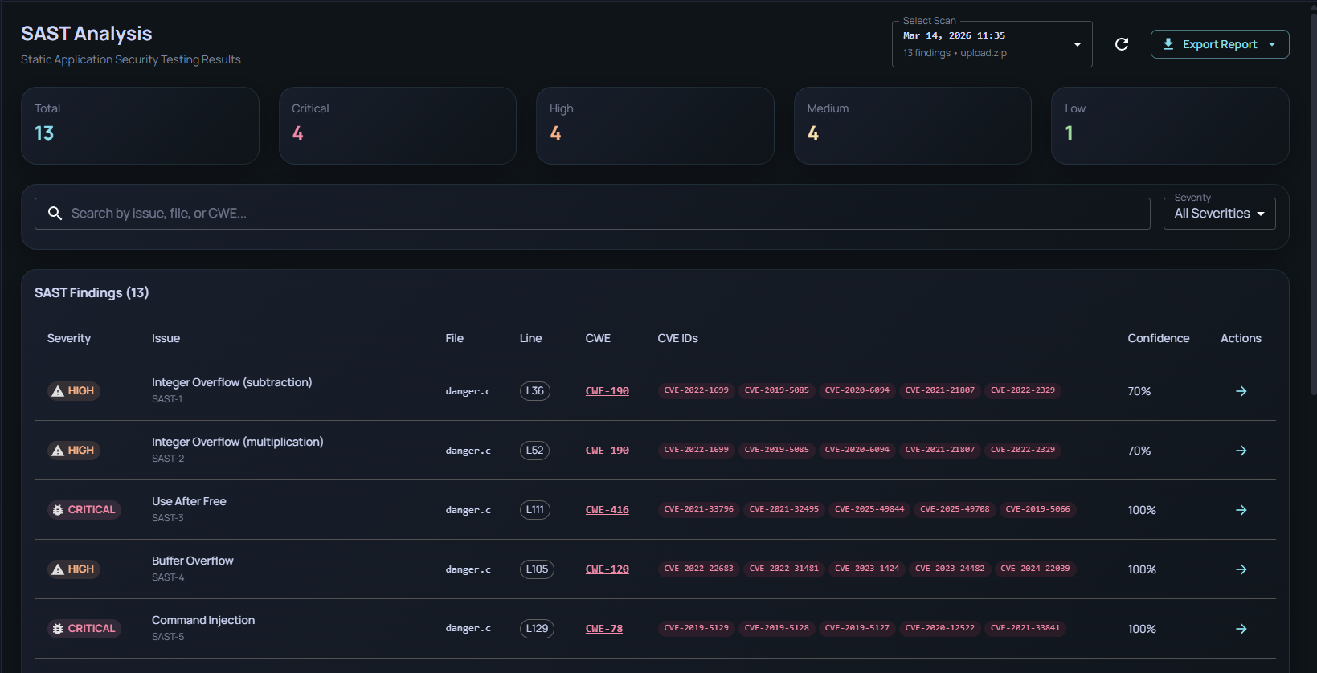The width and height of the screenshot is (1317, 673).
Task: Click the download icon in Export Report
Action: pyautogui.click(x=1168, y=44)
